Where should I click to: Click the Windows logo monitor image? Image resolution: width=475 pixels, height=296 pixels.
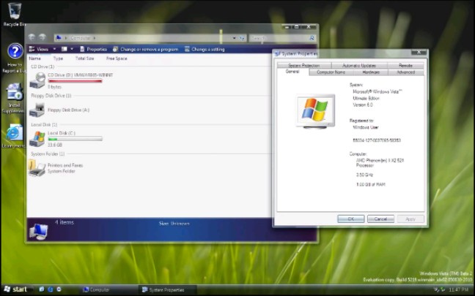[315, 111]
